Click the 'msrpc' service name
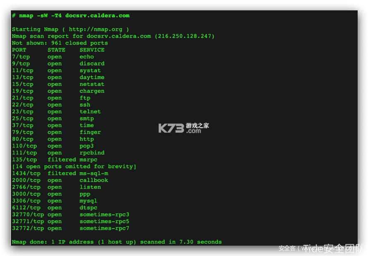The width and height of the screenshot is (368, 256). coord(88,159)
